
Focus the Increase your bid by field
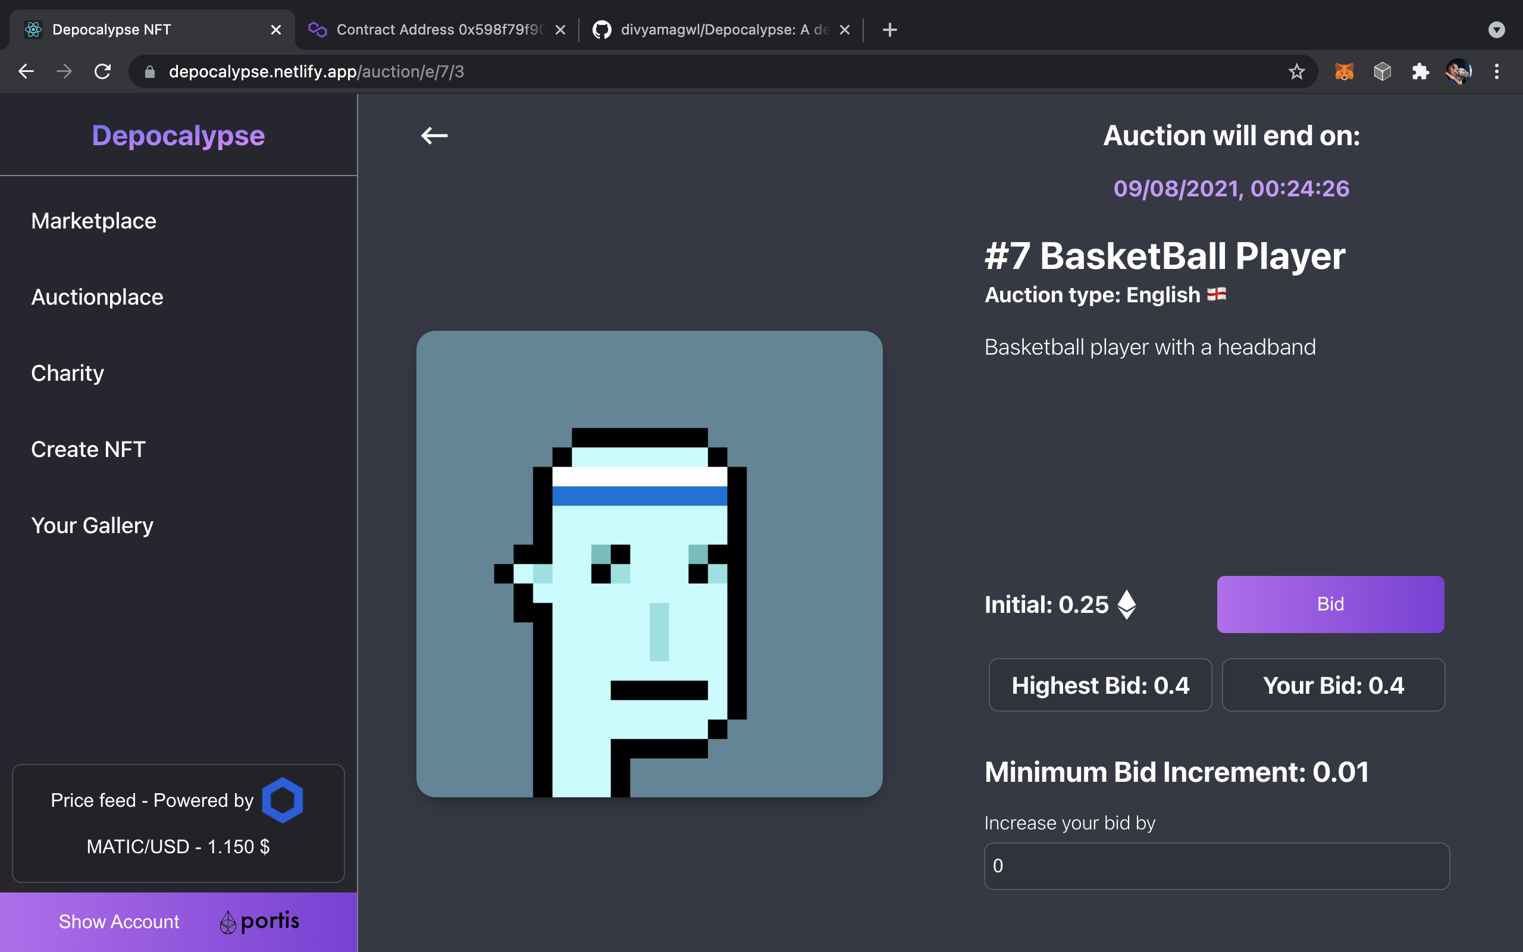[x=1216, y=866]
